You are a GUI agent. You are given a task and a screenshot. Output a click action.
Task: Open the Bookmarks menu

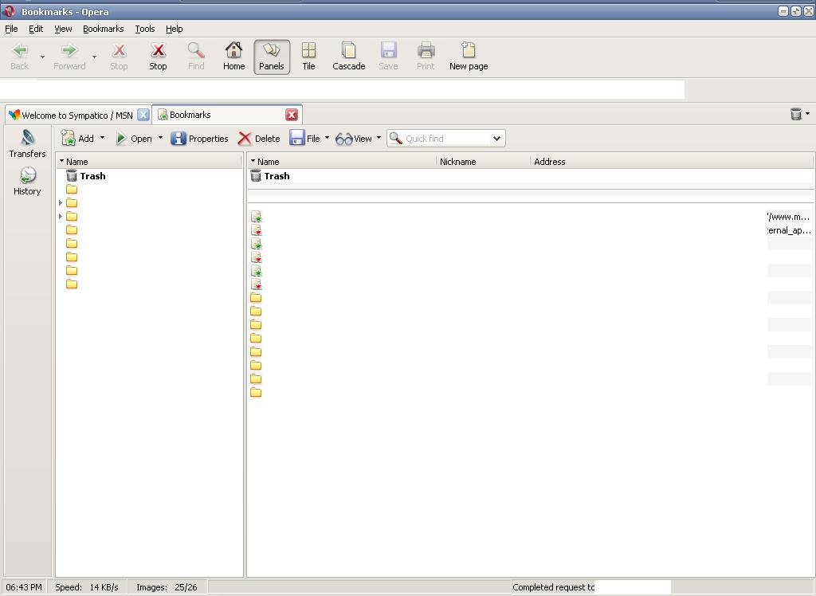pyautogui.click(x=103, y=29)
